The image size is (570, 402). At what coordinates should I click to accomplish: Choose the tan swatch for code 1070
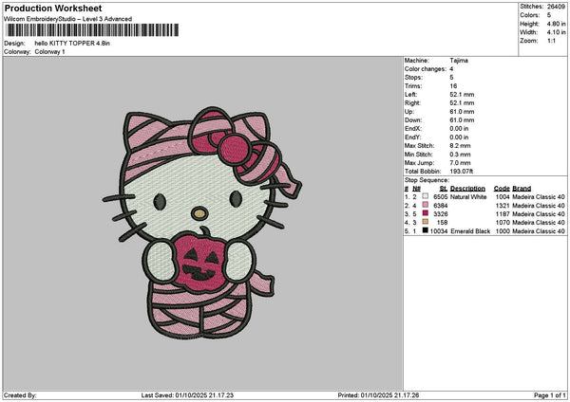pos(425,222)
